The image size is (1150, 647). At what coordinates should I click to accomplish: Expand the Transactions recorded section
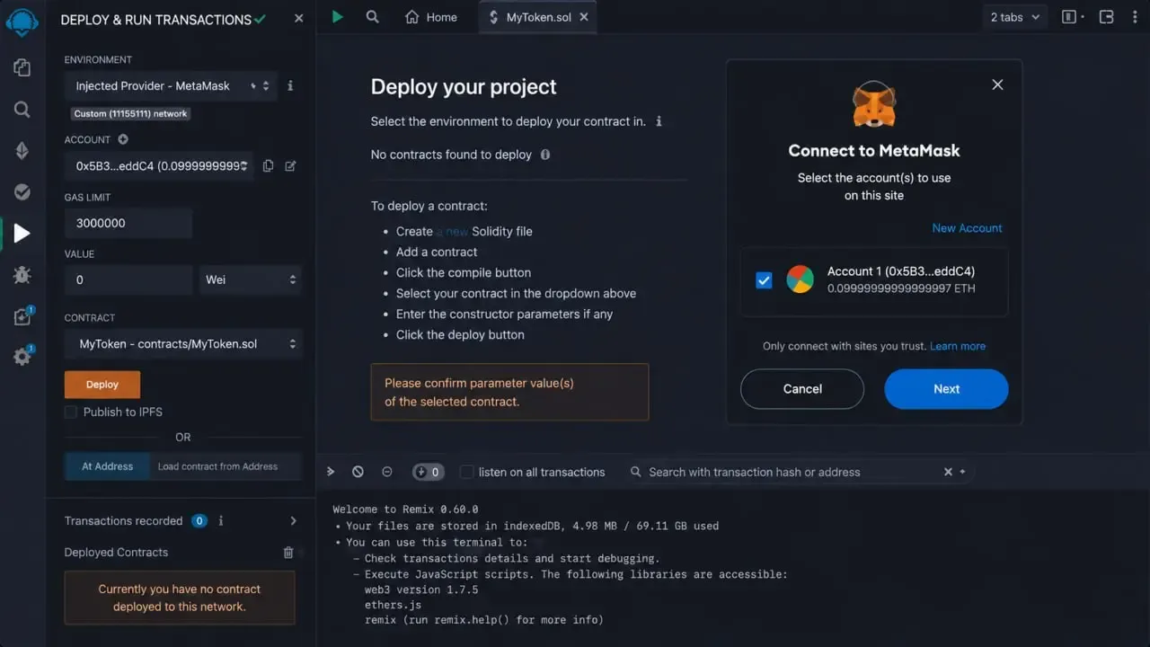293,521
